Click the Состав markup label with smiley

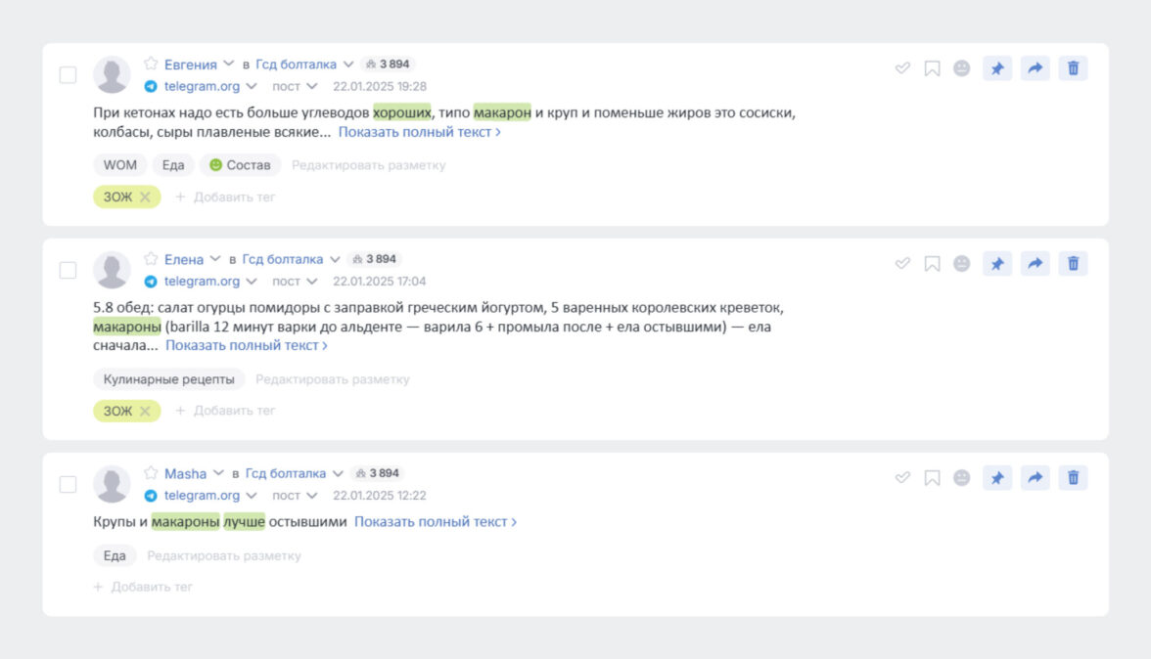tap(240, 165)
